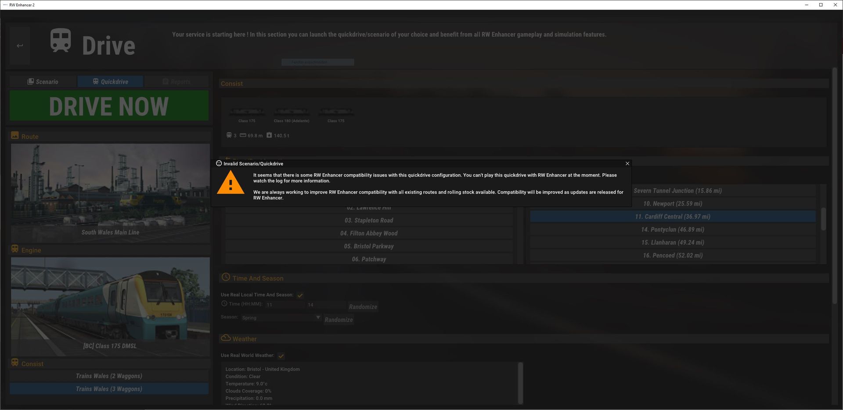The height and width of the screenshot is (410, 843).
Task: Click the Engine section train icon
Action: point(15,249)
